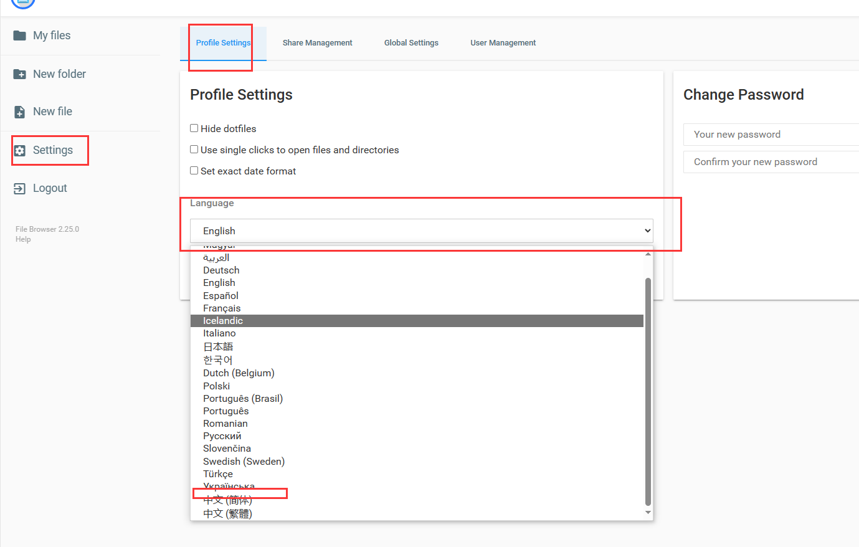Select Swedish (Sweden) language option
859x547 pixels.
(x=417, y=462)
